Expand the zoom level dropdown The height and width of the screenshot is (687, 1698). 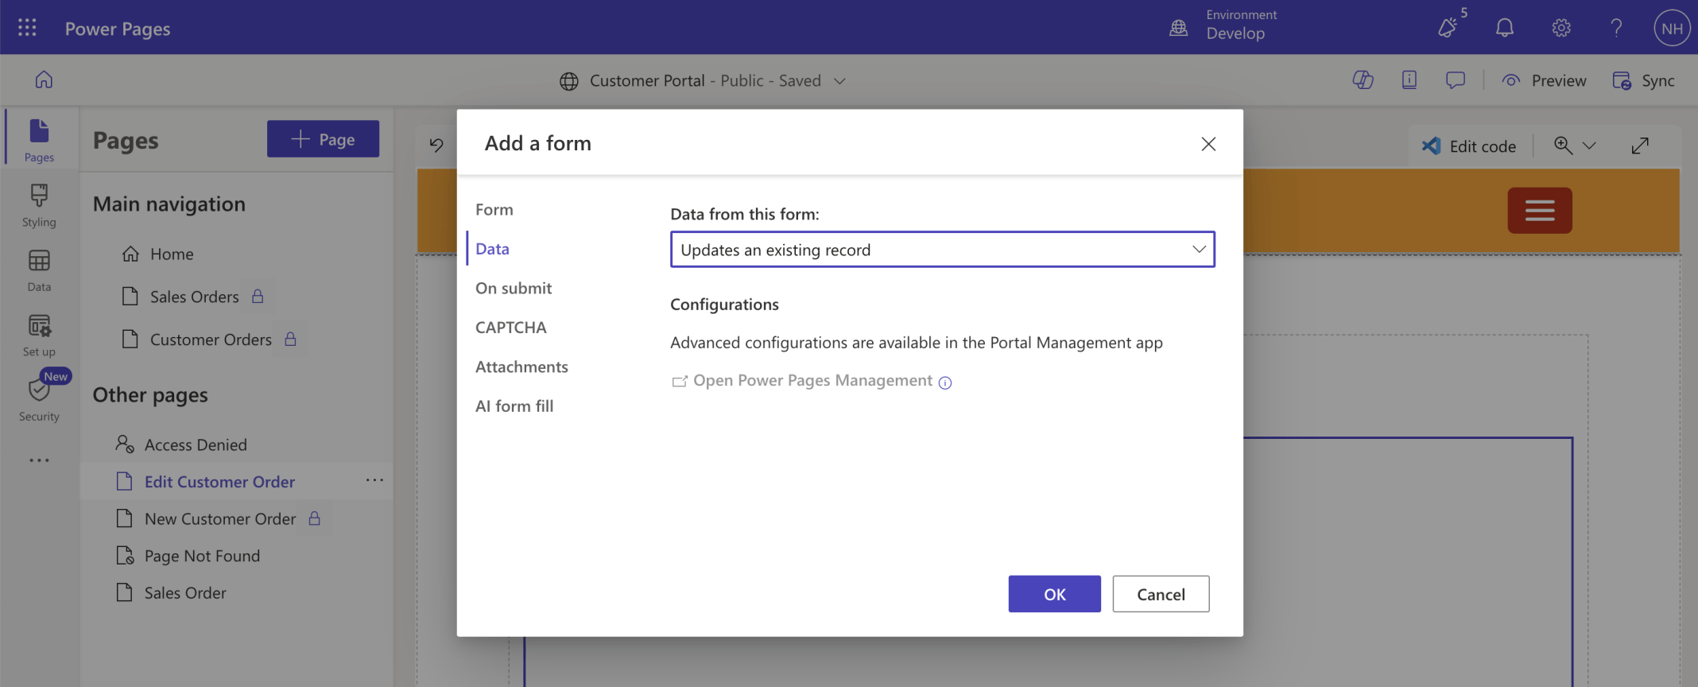pyautogui.click(x=1589, y=146)
